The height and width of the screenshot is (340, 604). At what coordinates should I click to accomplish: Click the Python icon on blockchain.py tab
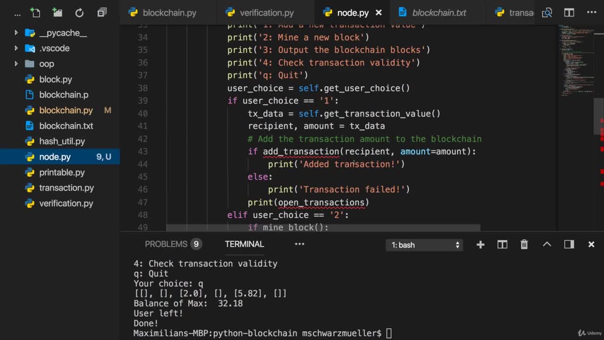tap(133, 13)
